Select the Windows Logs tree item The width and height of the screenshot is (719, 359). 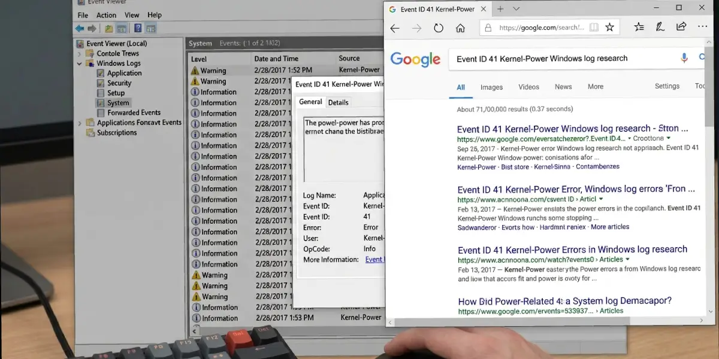tap(113, 63)
